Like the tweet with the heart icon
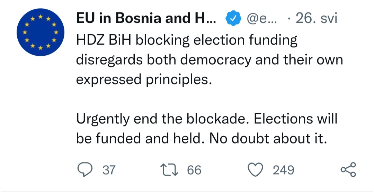Screen dimensions: 374x195 [x=256, y=170]
